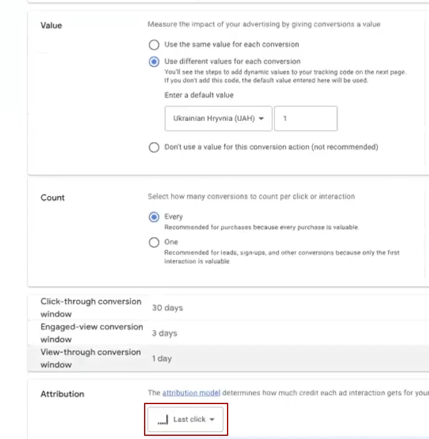This screenshot has width=429, height=439.
Task: Click the dropdown arrow next to 'Last click'
Action: 212,420
